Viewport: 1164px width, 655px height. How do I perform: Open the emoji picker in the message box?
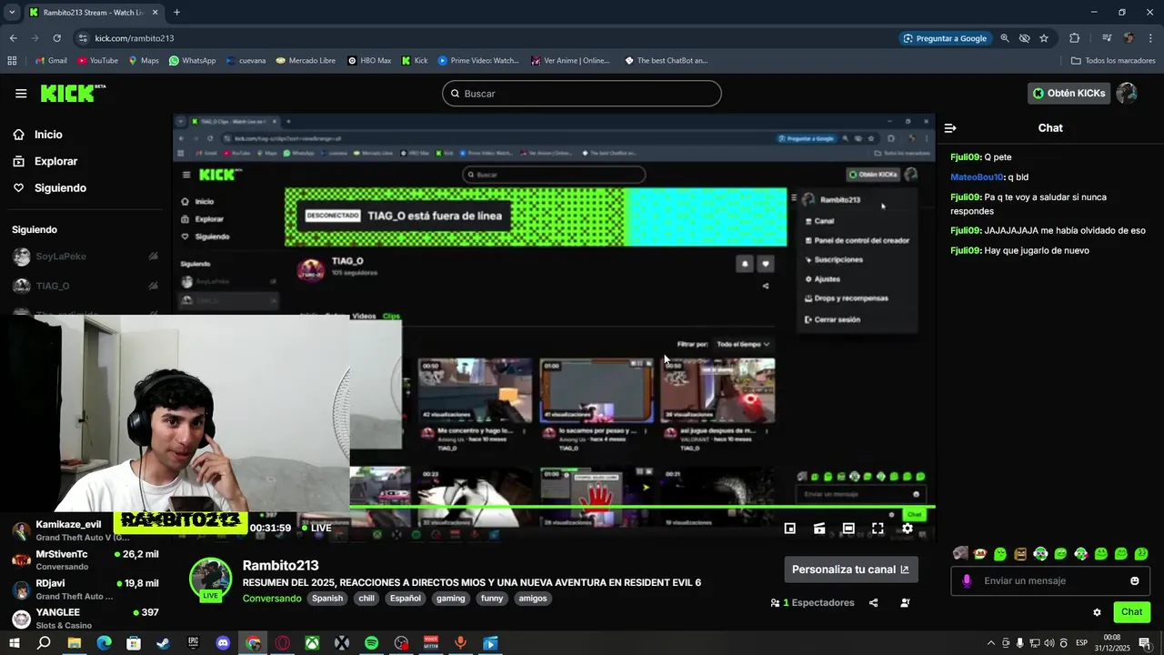[x=1135, y=580]
